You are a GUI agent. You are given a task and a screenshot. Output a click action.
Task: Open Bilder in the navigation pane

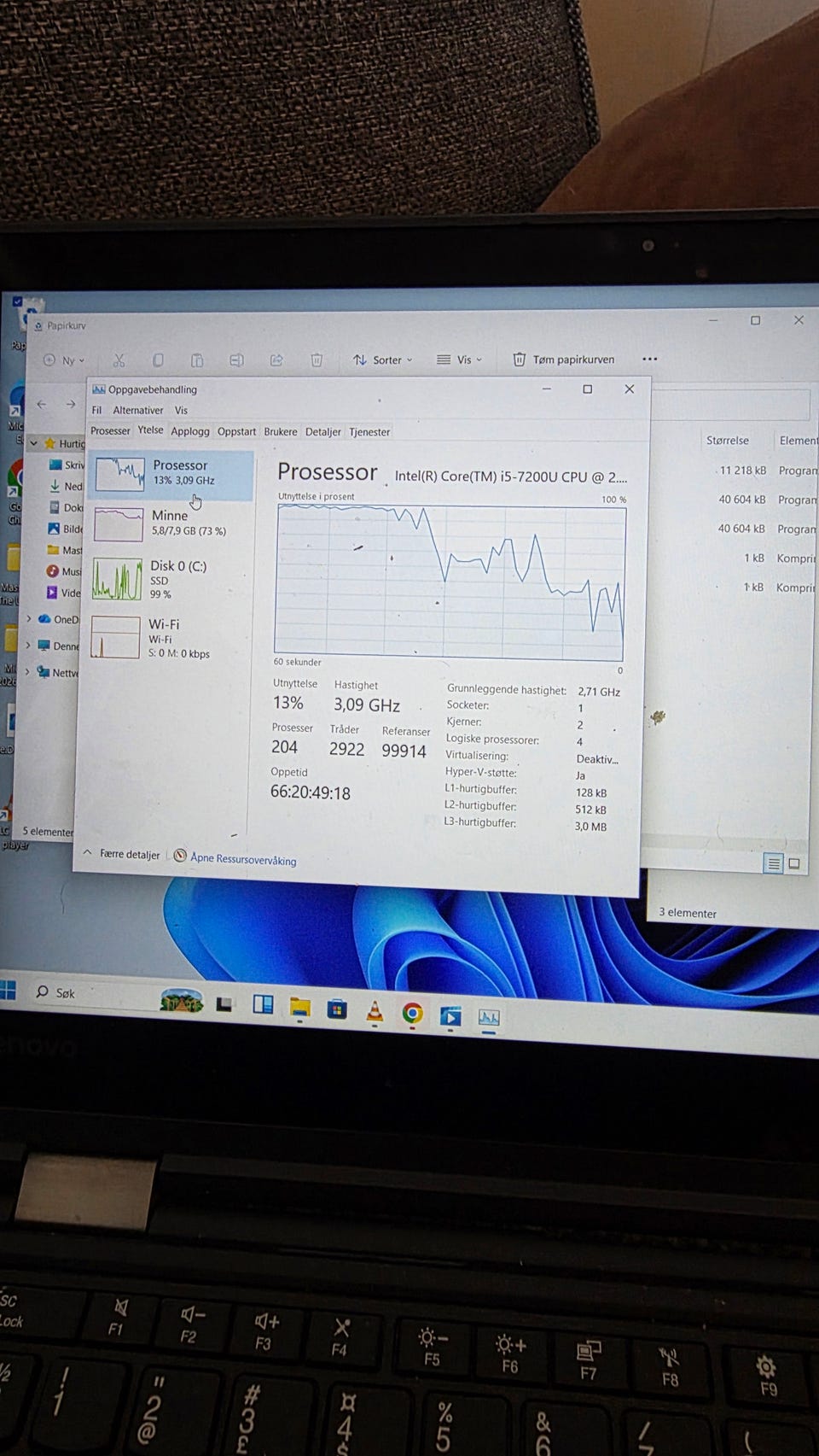[67, 529]
